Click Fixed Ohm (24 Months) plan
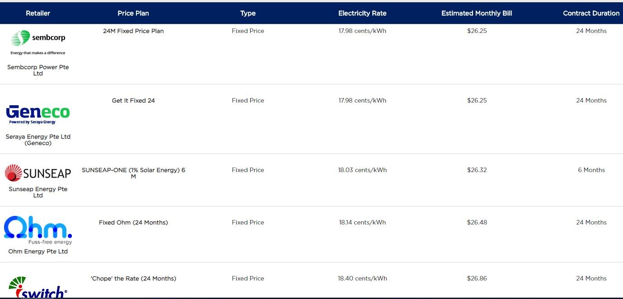Image resolution: width=623 pixels, height=299 pixels. (x=133, y=222)
